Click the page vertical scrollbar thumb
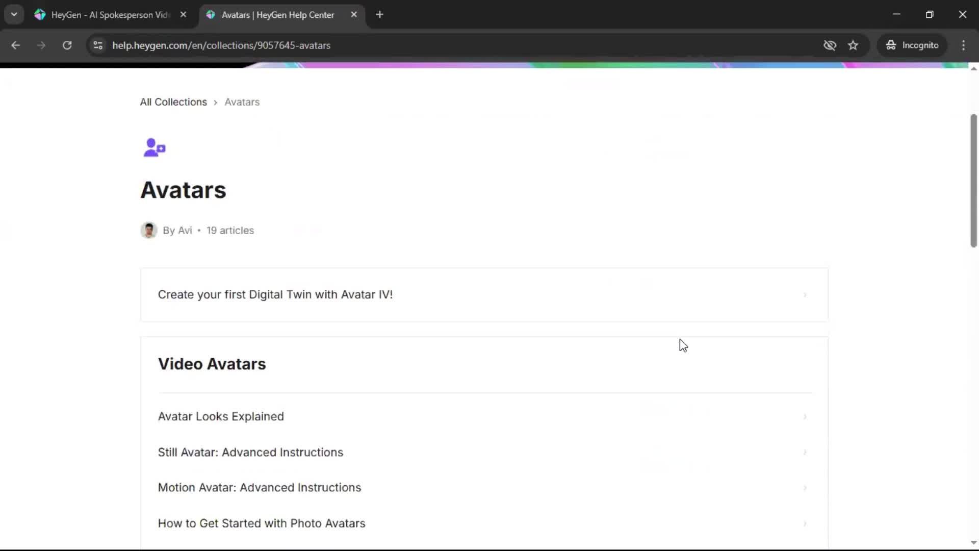979x551 pixels. coord(973,181)
